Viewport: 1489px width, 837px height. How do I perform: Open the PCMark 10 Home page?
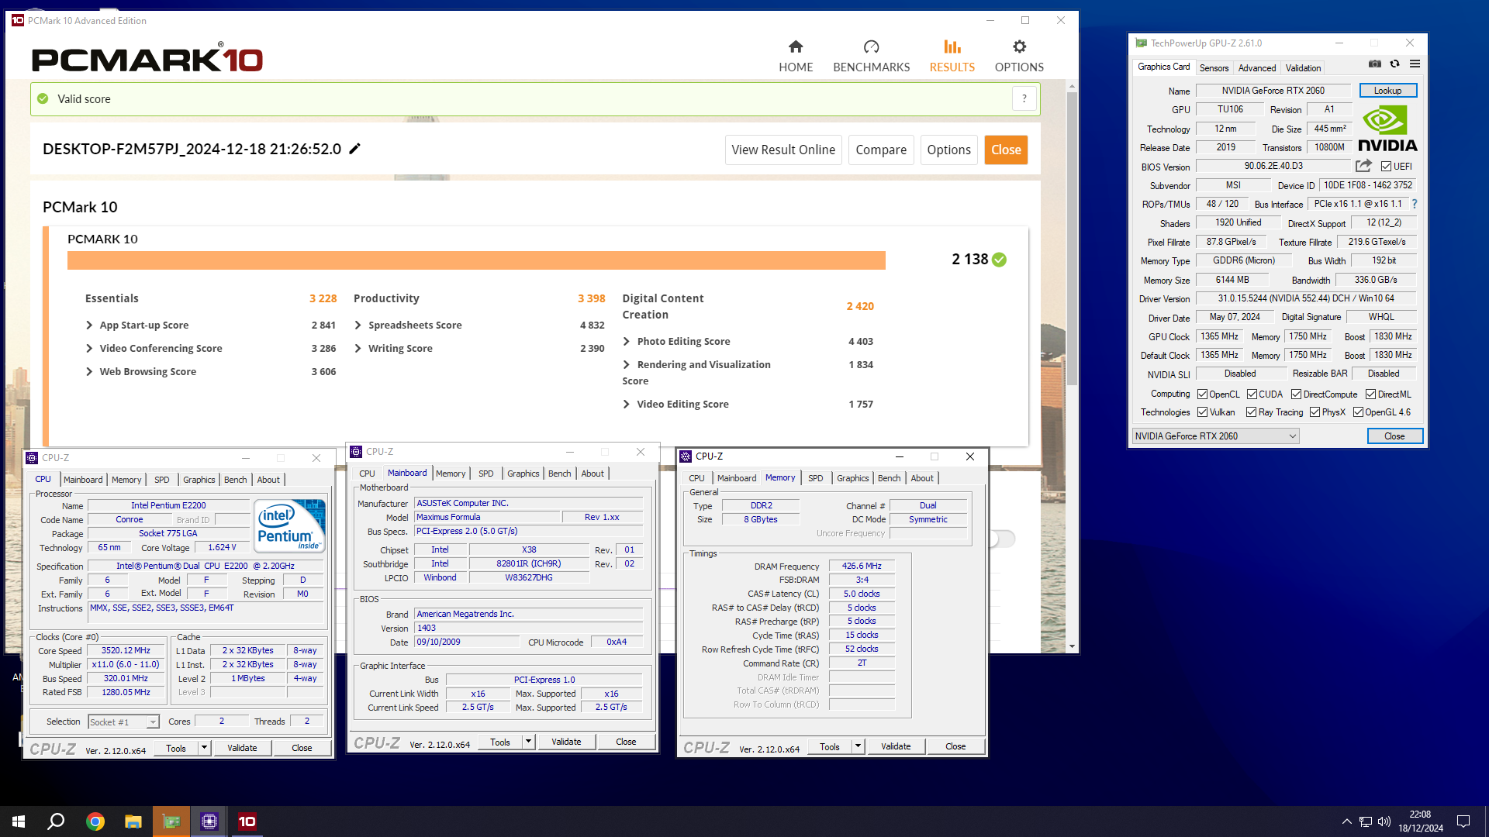pyautogui.click(x=796, y=56)
